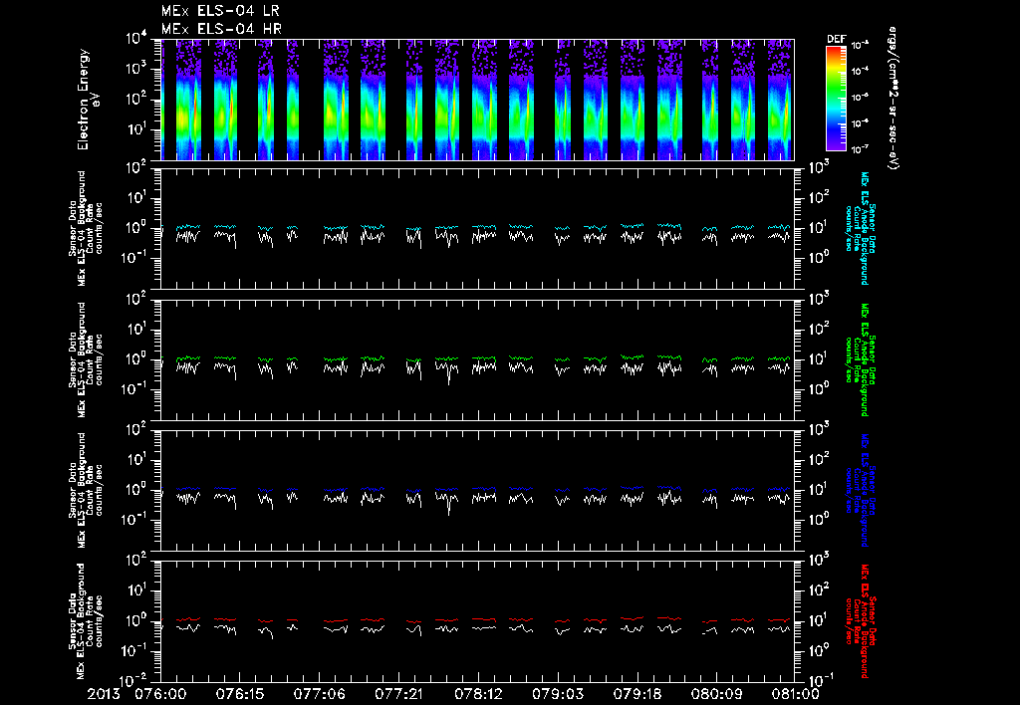Click the '081:00' time axis tick label
The height and width of the screenshot is (705, 1020).
795,694
